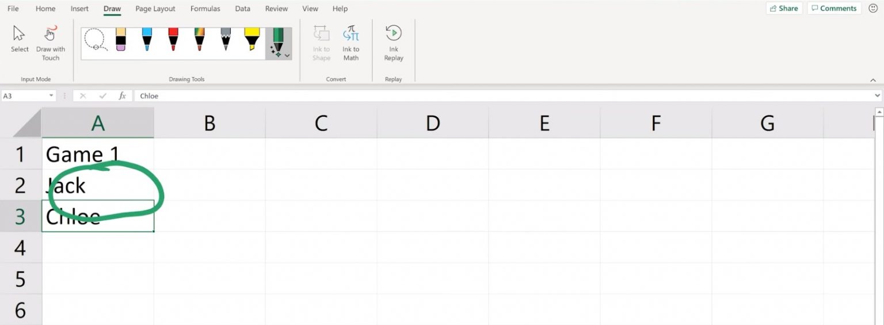
Task: Select row 5 header
Action: click(21, 279)
